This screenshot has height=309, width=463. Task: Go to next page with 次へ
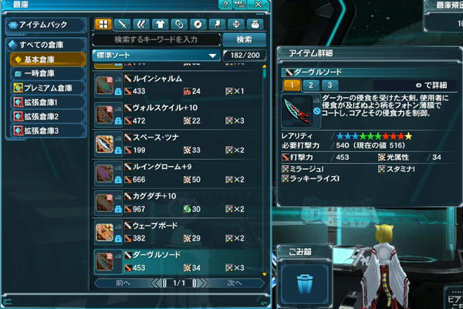coord(235,283)
